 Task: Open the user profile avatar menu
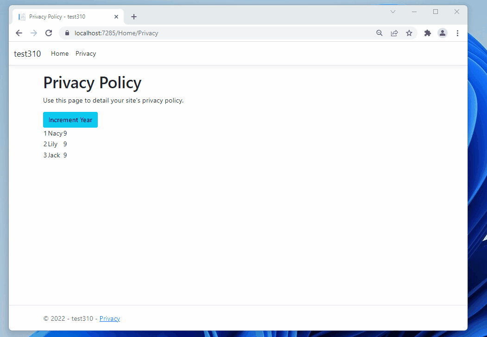(x=443, y=33)
